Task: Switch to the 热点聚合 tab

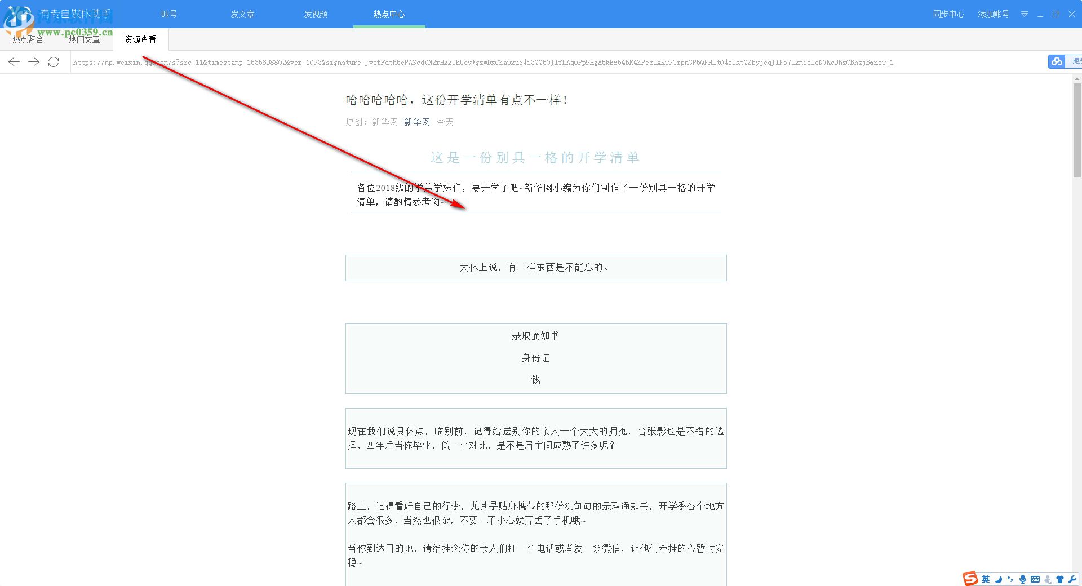Action: click(x=28, y=39)
